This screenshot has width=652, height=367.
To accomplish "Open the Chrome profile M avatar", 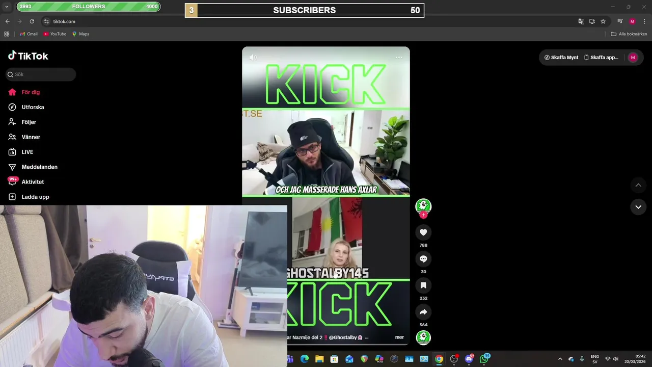I will click(632, 21).
